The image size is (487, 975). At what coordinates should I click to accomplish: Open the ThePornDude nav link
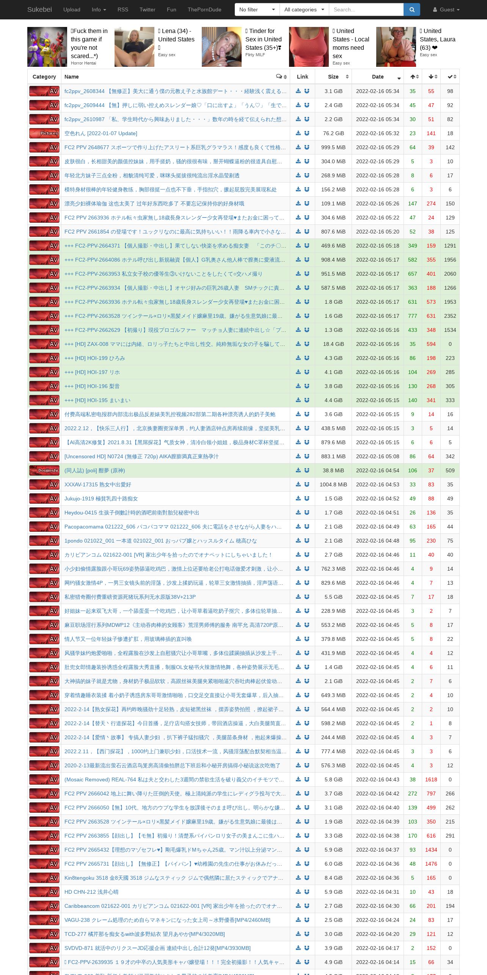coord(204,9)
